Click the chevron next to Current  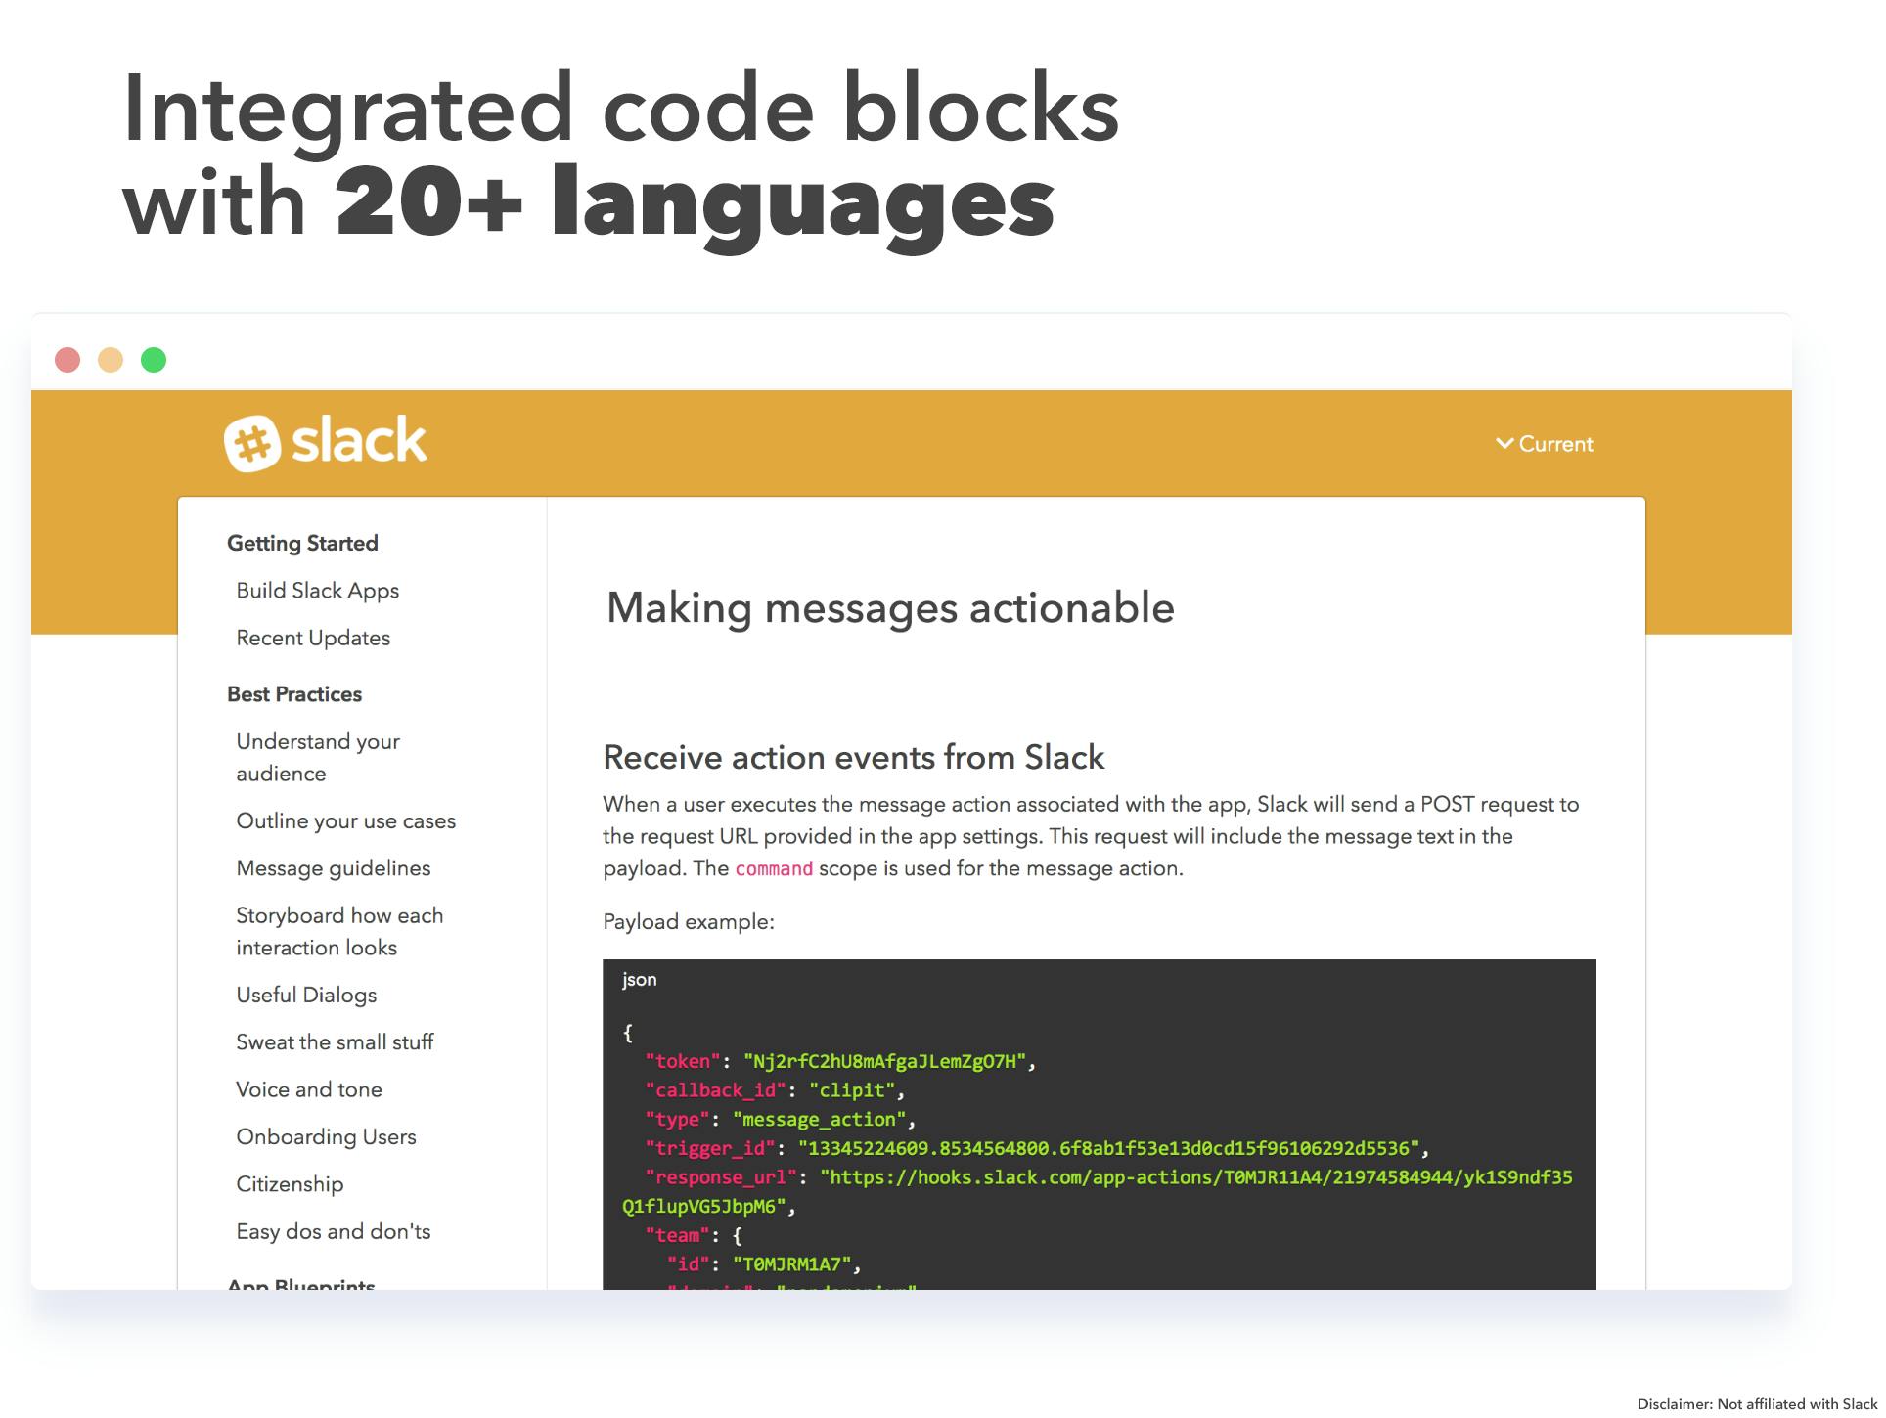click(x=1504, y=444)
